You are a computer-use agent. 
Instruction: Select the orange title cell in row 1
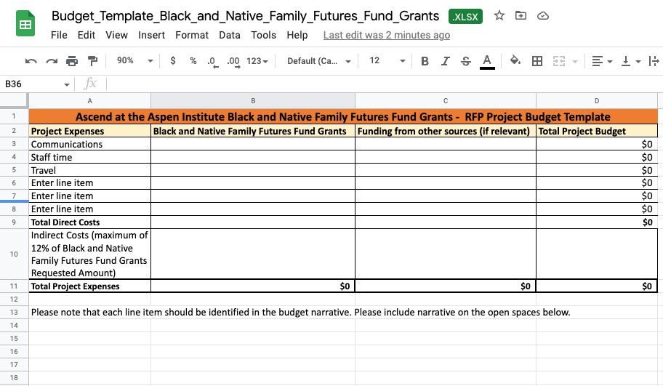coord(343,117)
